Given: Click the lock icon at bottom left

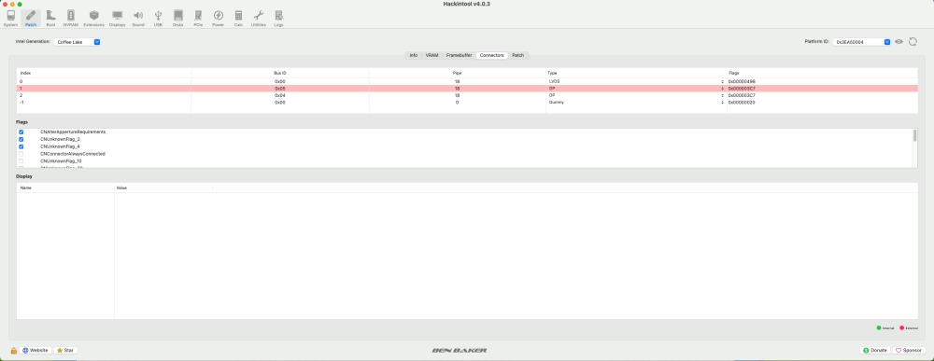Looking at the screenshot, I should point(14,351).
